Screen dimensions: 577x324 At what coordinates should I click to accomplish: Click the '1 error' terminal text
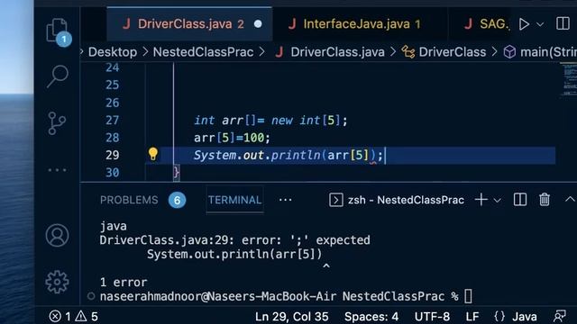(124, 283)
